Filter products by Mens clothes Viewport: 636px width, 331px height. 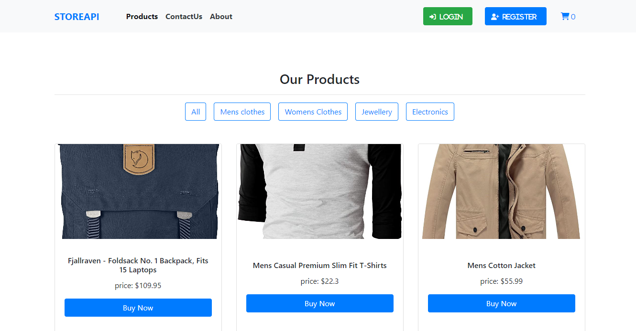click(242, 111)
